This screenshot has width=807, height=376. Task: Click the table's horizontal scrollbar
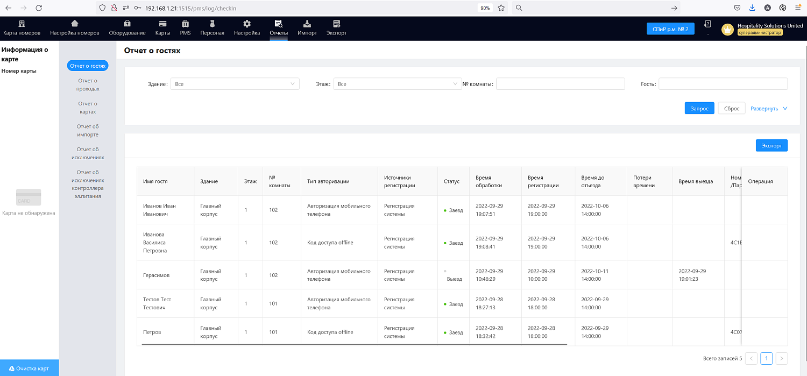pyautogui.click(x=354, y=344)
